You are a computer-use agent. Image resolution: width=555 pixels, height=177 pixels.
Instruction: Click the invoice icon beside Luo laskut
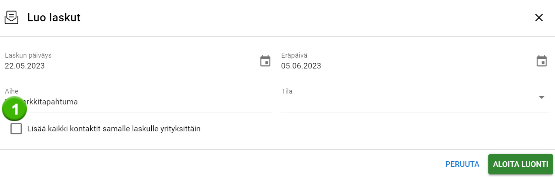(x=11, y=18)
